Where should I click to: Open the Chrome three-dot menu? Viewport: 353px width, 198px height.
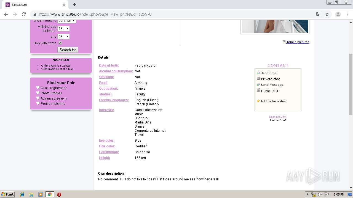(347, 14)
